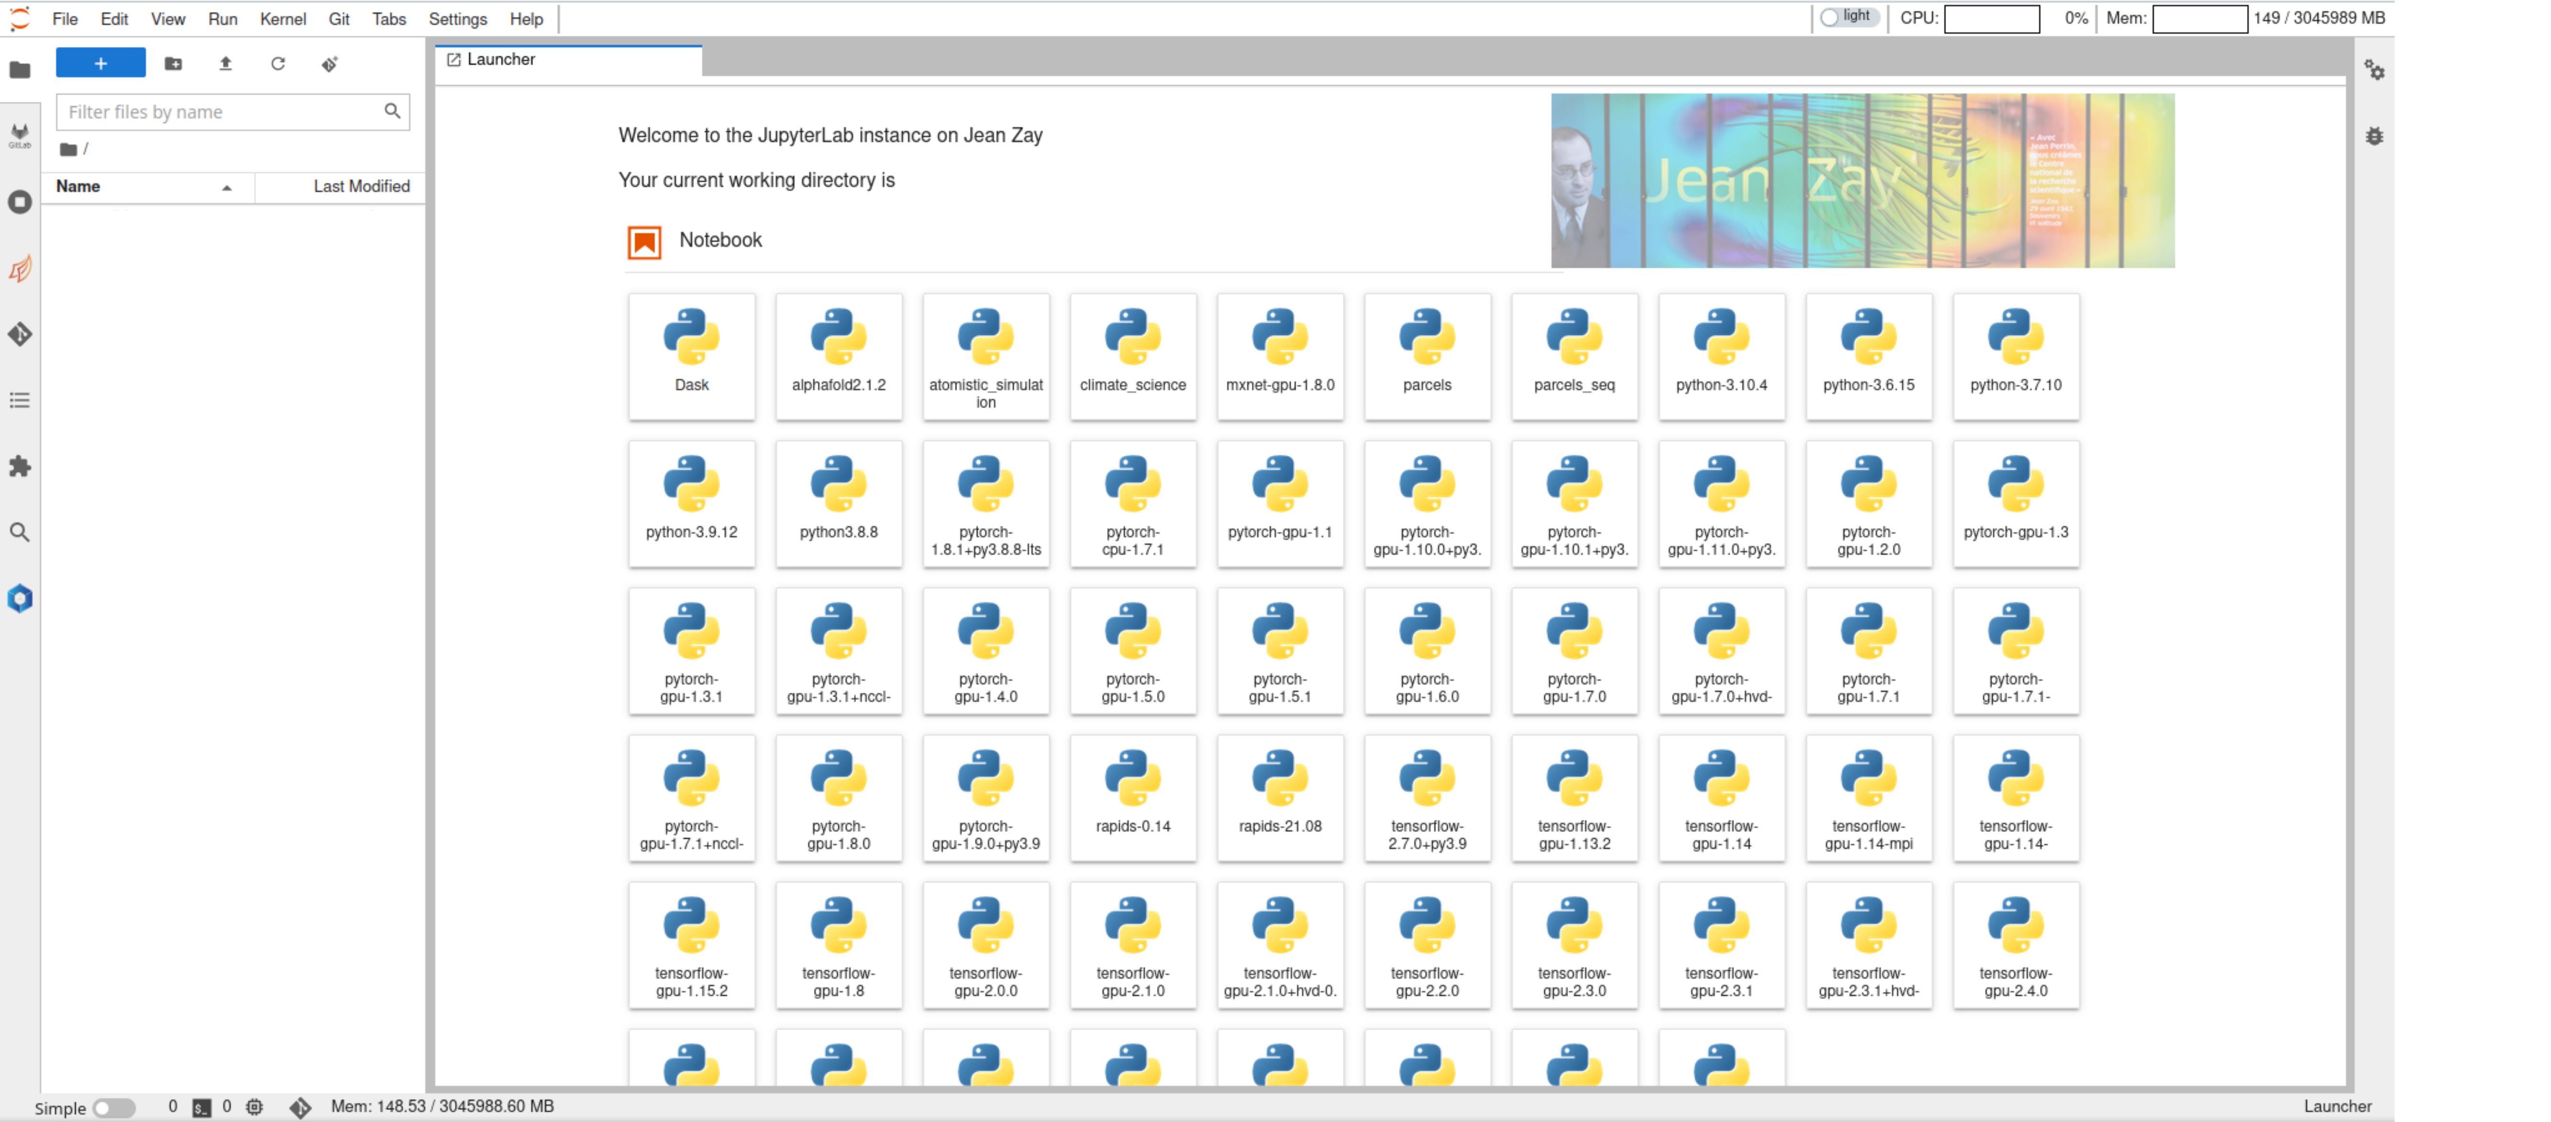Open the Git menu
This screenshot has width=2551, height=1122.
[339, 19]
